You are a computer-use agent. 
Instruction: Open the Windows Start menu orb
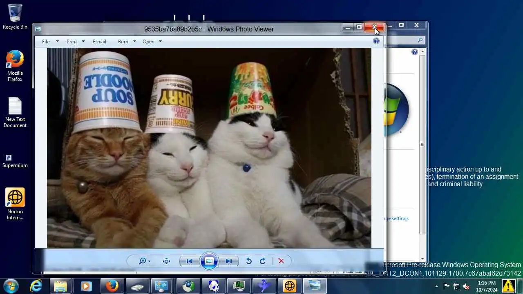pos(11,286)
